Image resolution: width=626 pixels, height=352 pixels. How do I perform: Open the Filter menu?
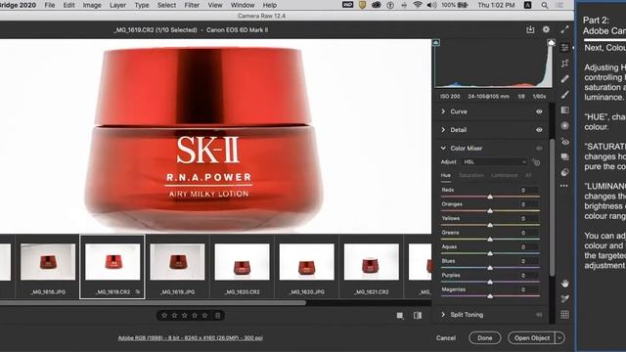(x=192, y=5)
